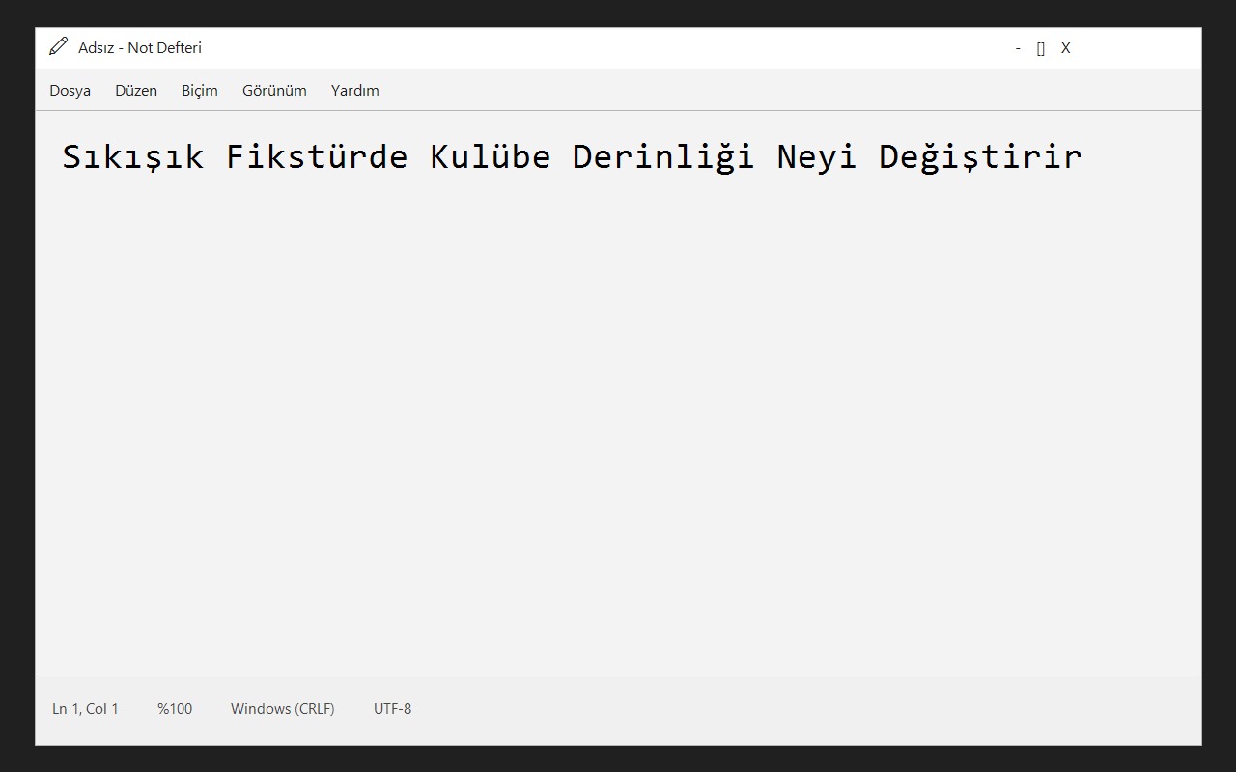Click the 'Windows (CRLF)' line ending indicator
1236x772 pixels.
point(283,709)
